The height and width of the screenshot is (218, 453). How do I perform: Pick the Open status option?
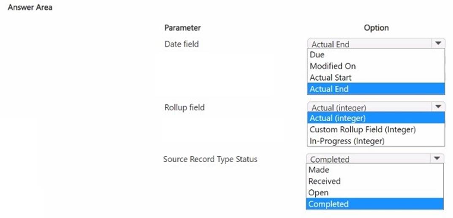pyautogui.click(x=318, y=193)
